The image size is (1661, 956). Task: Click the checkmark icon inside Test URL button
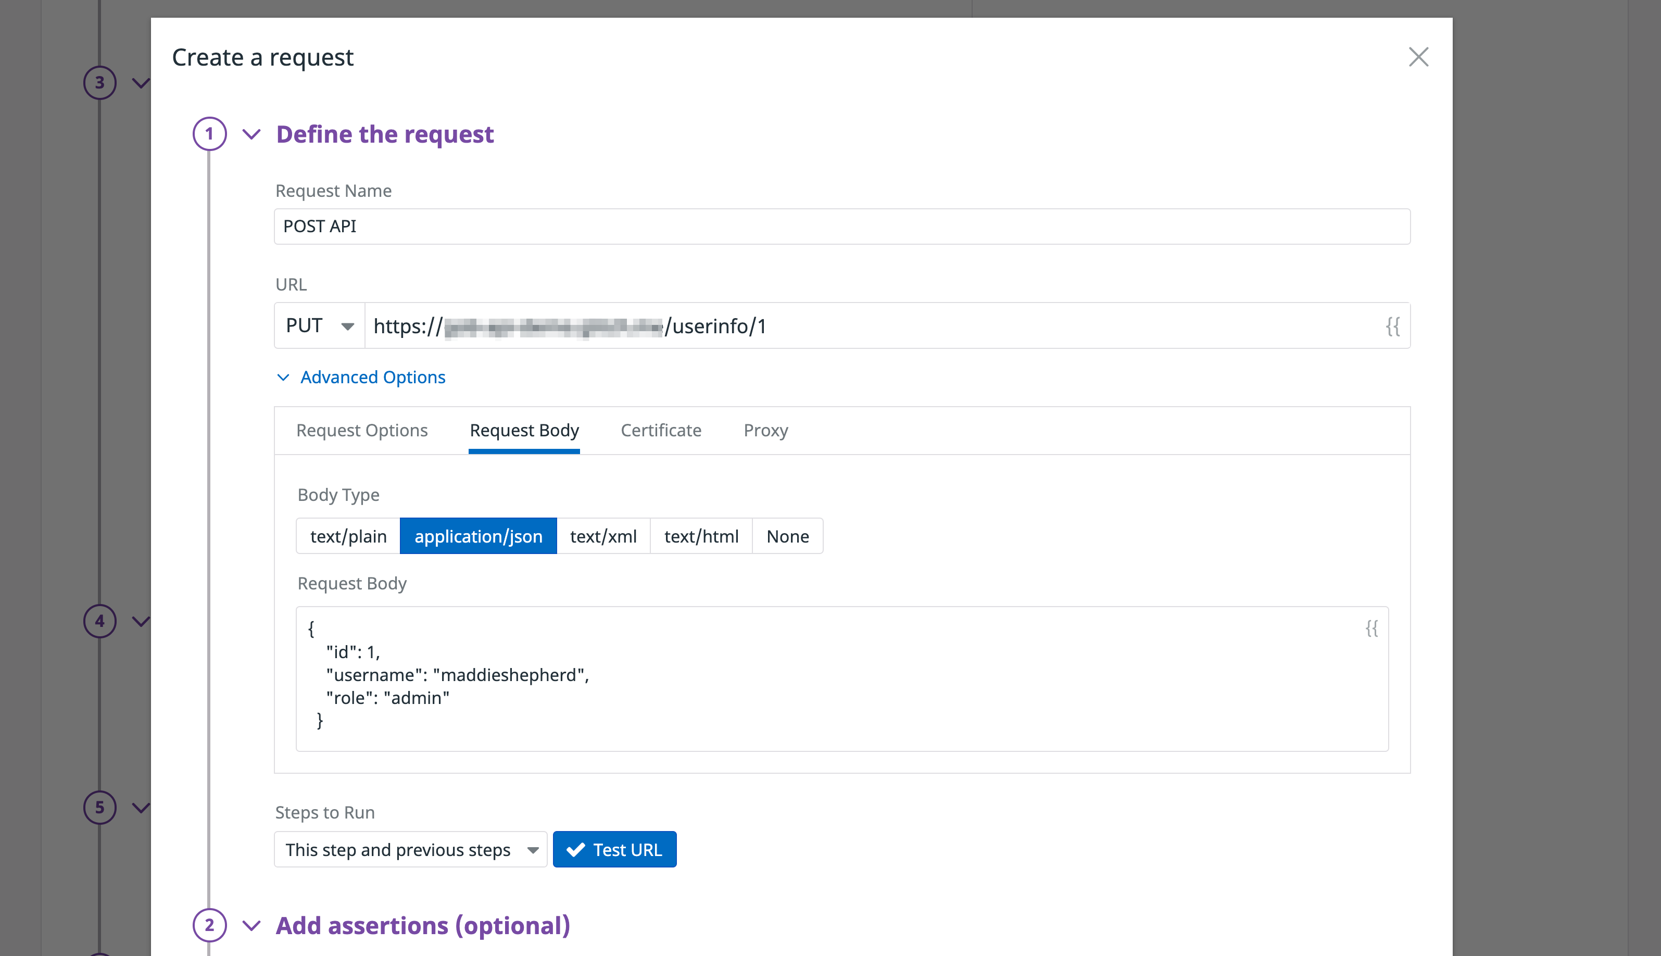point(576,849)
